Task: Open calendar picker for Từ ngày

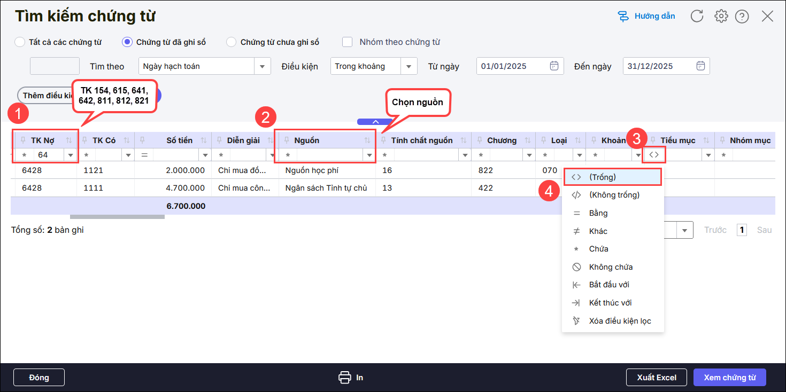Action: click(554, 66)
